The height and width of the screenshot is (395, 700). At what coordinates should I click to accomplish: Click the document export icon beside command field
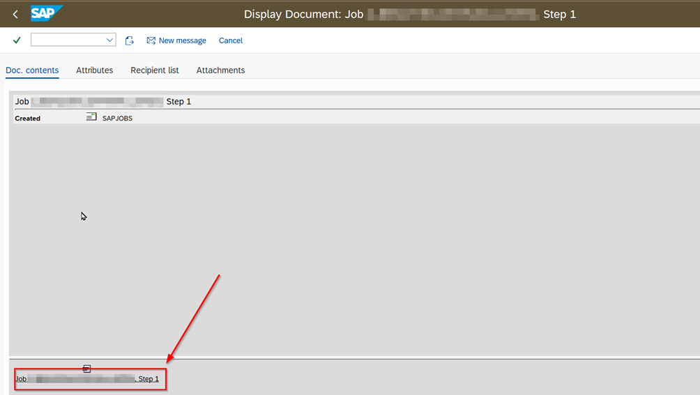(x=129, y=40)
